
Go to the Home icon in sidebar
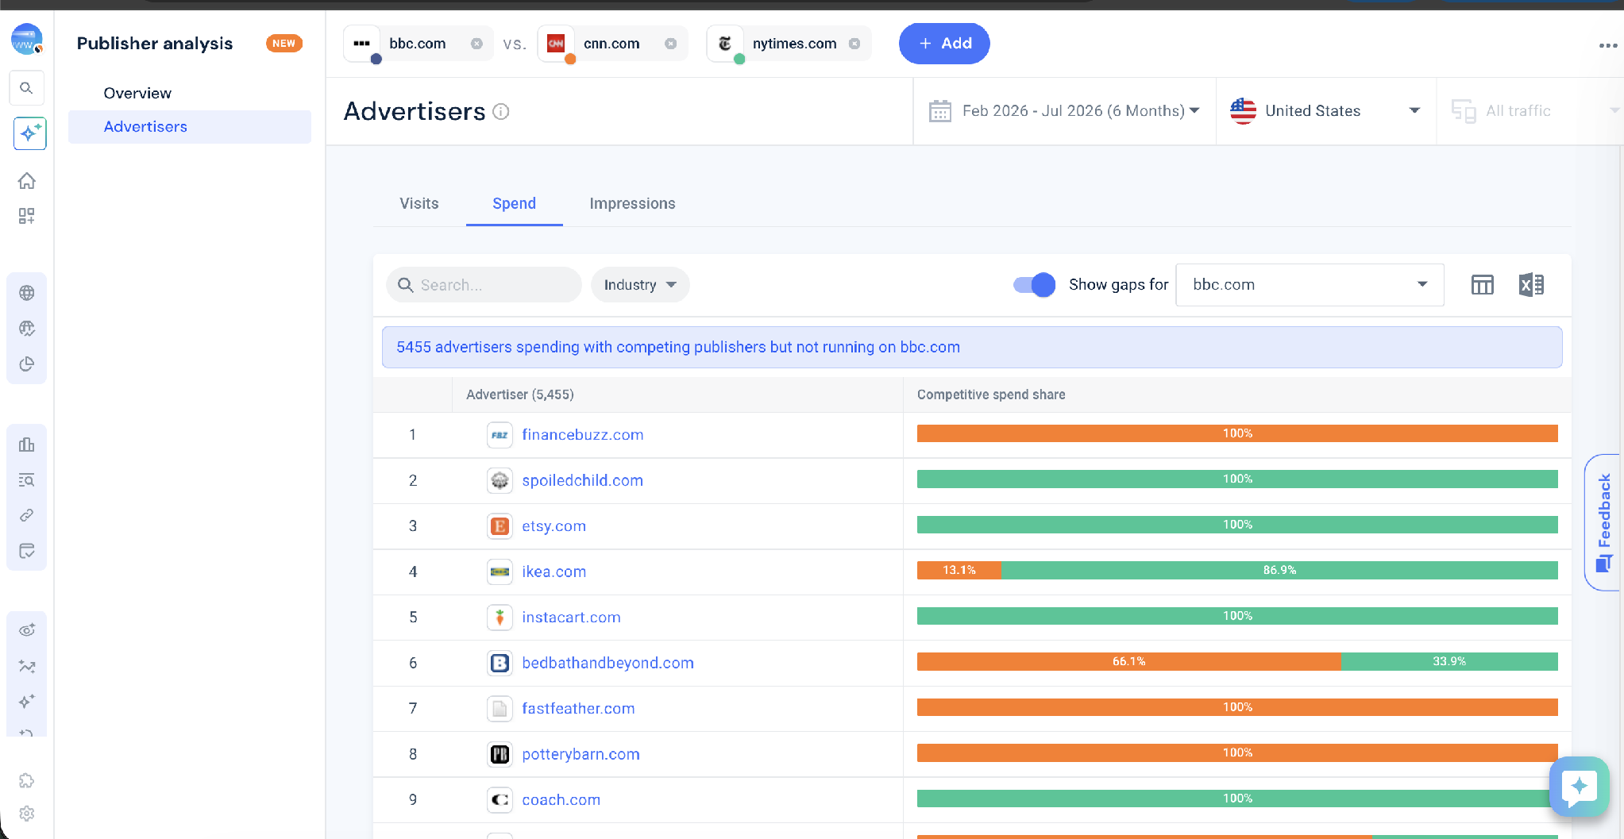(x=27, y=181)
